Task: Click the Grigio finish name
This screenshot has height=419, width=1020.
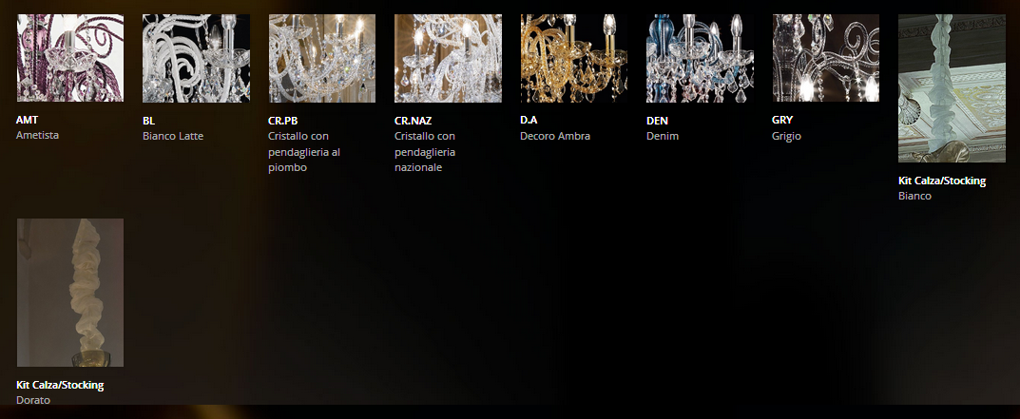Action: click(786, 136)
